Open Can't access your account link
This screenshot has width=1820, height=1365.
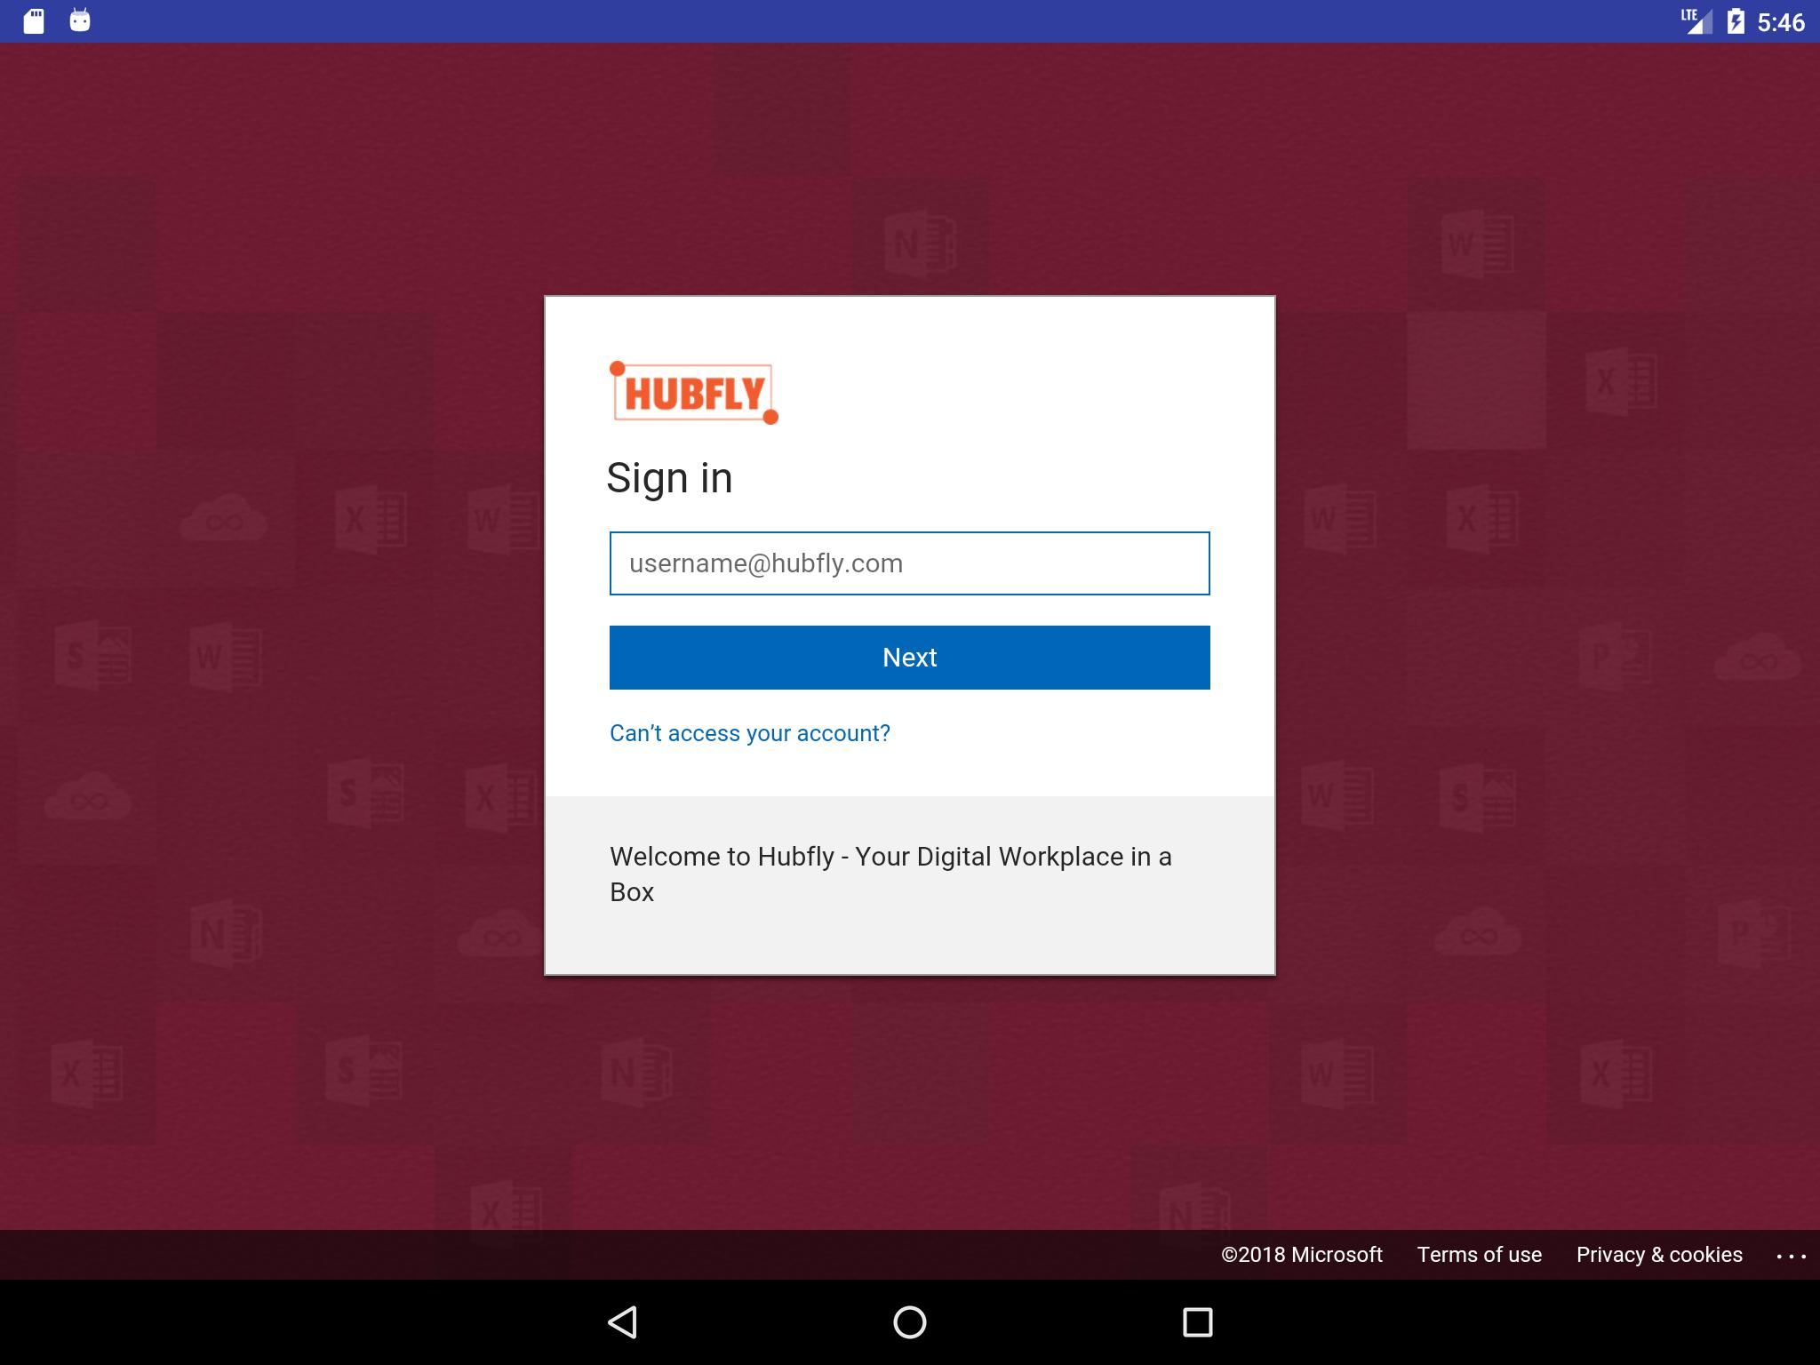[x=749, y=733]
